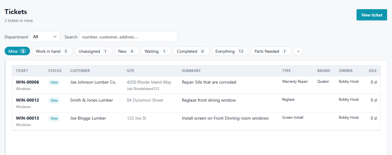Viewport: 392px width, 155px height.
Task: Click the TYPE column header
Action: tap(287, 70)
